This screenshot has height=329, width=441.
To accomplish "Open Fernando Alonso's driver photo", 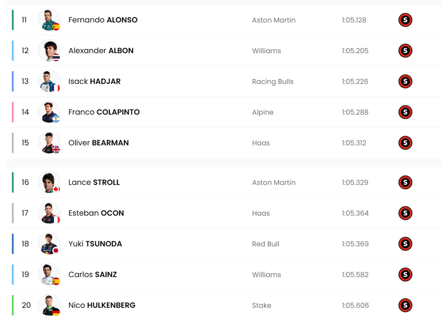I will point(49,20).
